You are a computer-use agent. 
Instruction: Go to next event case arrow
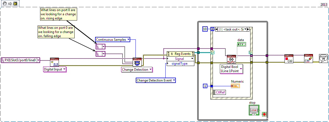(249, 29)
